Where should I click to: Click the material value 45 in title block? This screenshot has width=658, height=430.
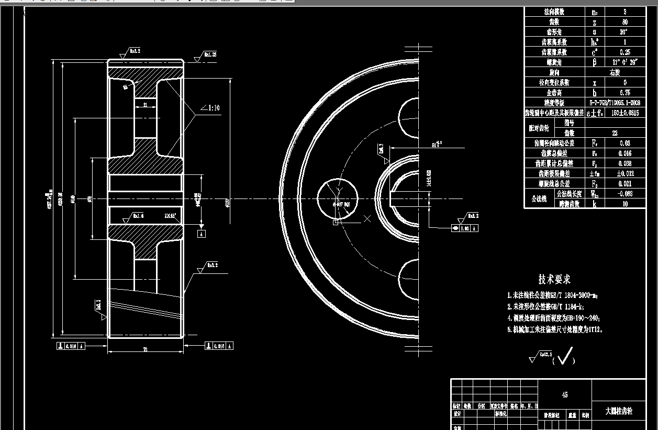click(564, 395)
